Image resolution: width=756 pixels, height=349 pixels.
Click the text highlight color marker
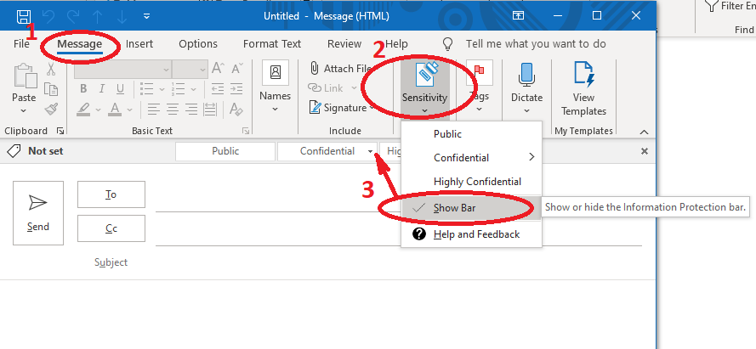(x=84, y=110)
